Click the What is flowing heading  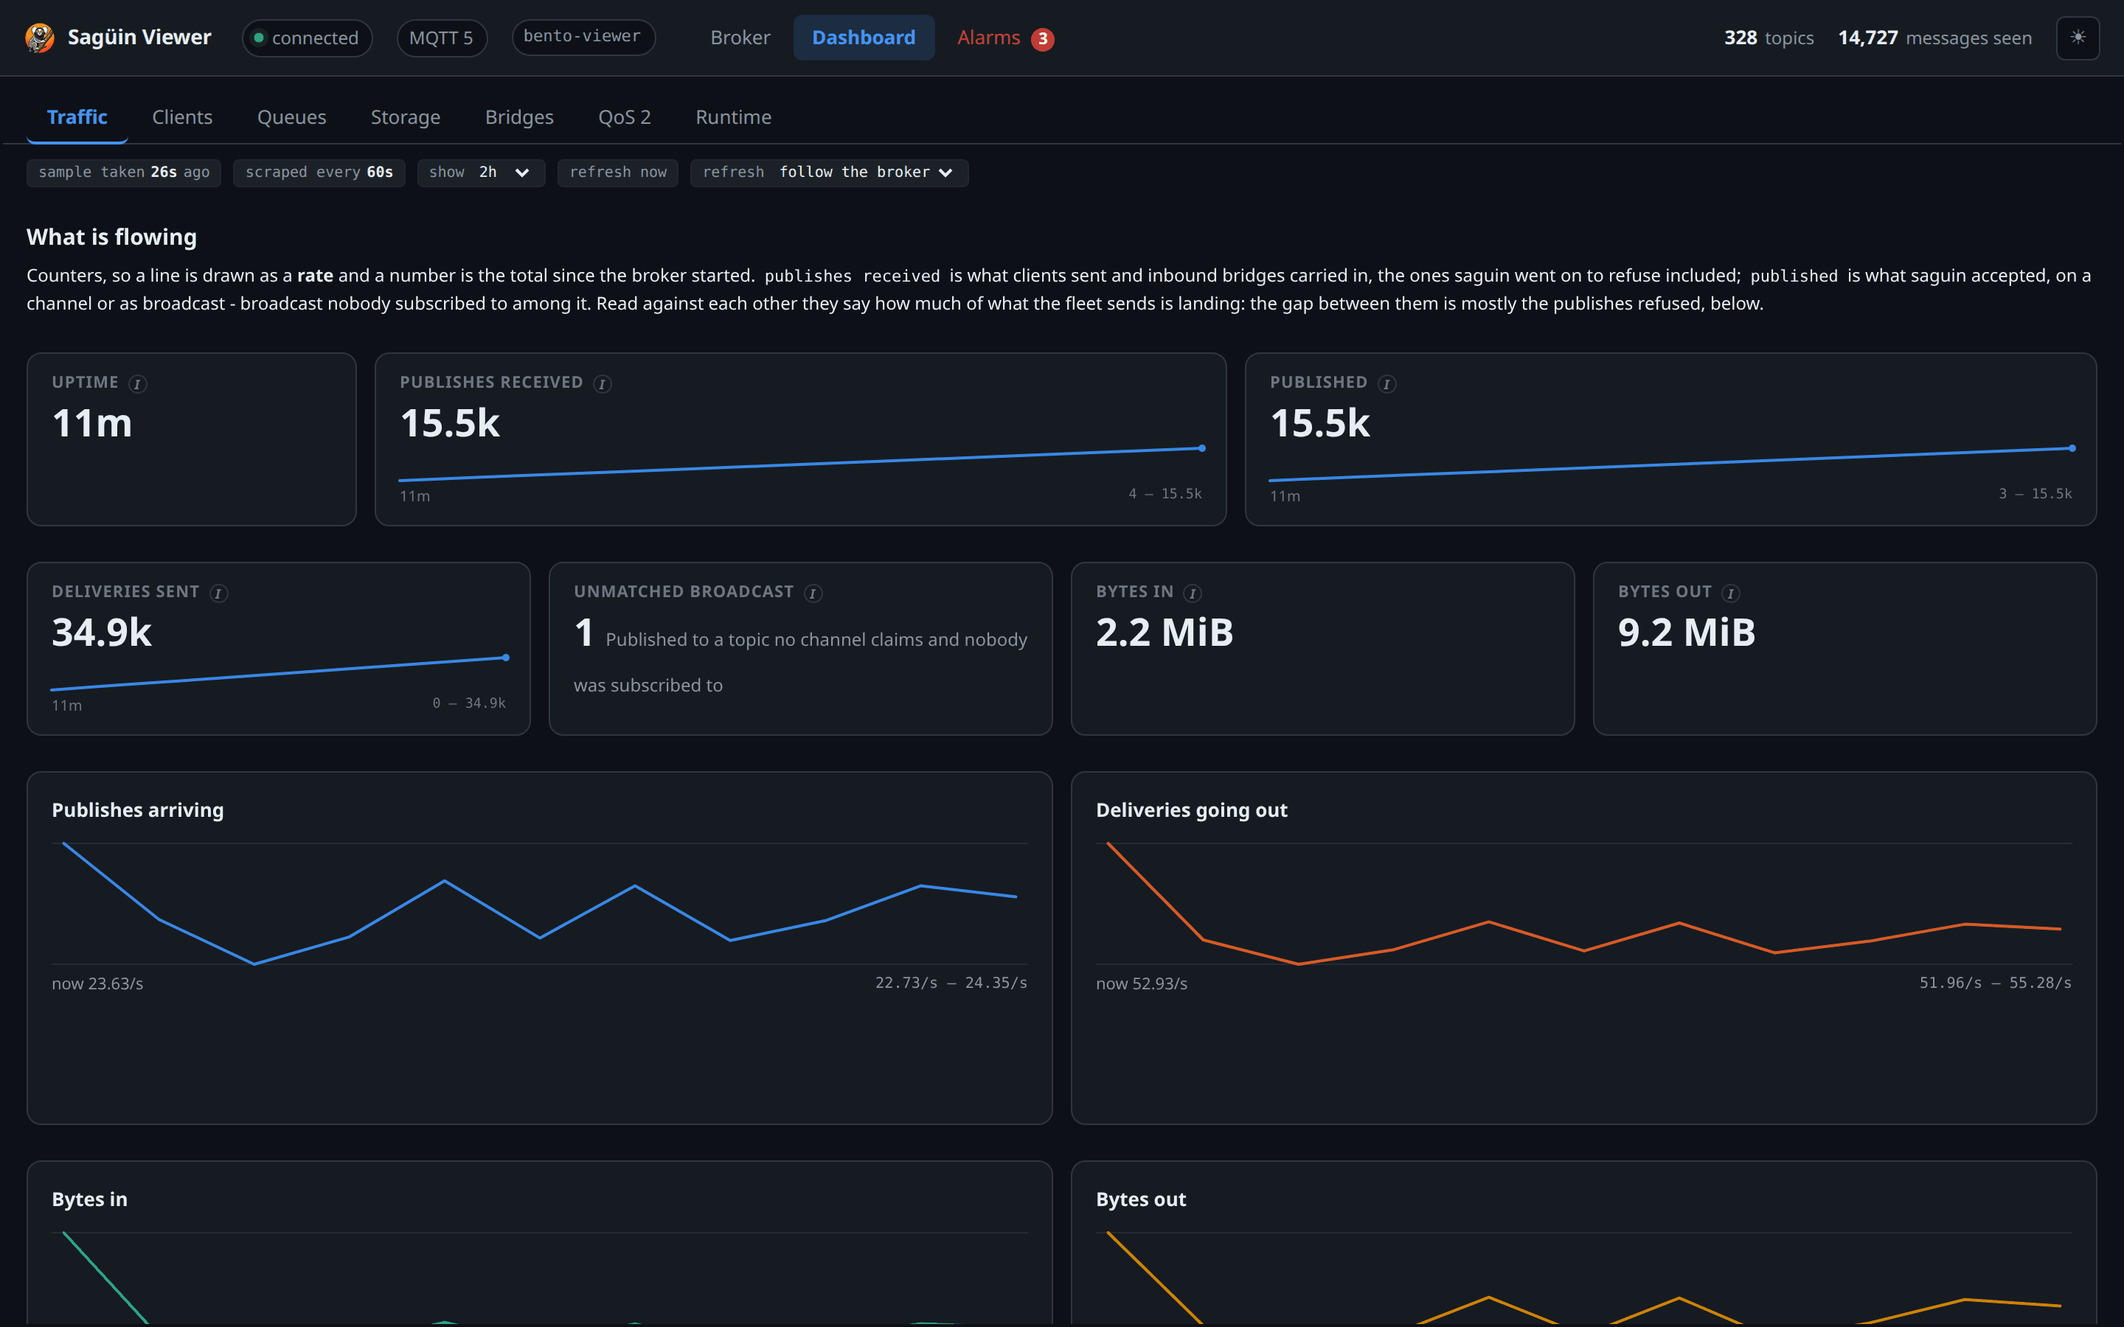(x=111, y=237)
